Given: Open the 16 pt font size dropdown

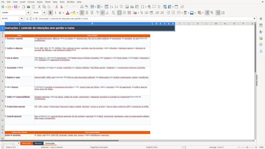Looking at the screenshot, I should coord(44,12).
